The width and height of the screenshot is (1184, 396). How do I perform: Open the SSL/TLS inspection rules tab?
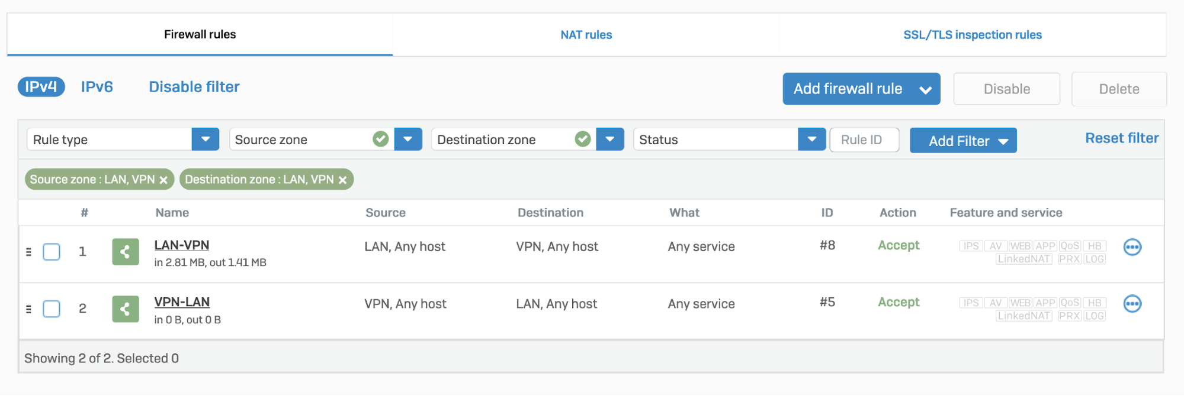click(972, 35)
